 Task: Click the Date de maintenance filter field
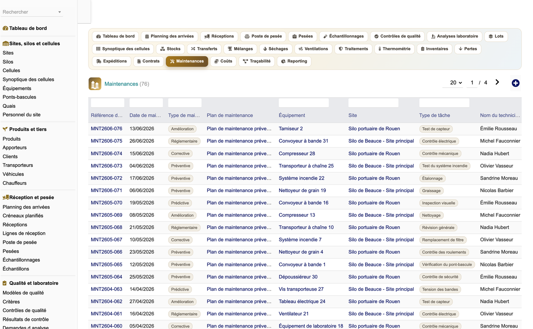tap(146, 103)
